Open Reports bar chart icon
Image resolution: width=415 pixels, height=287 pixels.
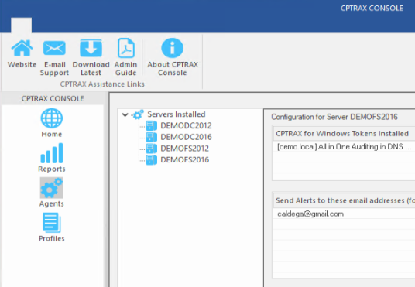[x=52, y=153]
